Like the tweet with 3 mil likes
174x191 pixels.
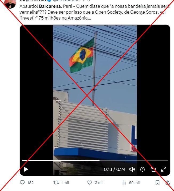pos(95,183)
